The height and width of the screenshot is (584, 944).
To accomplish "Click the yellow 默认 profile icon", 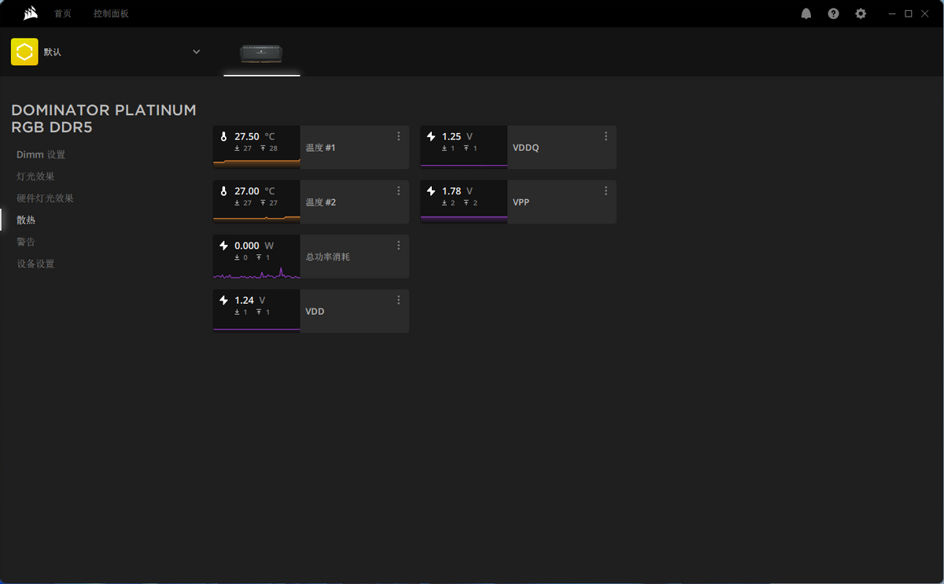I will pyautogui.click(x=24, y=52).
